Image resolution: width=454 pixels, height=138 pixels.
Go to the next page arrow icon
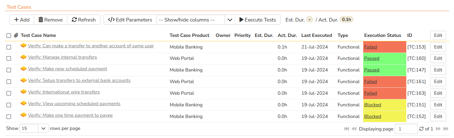click(439, 129)
